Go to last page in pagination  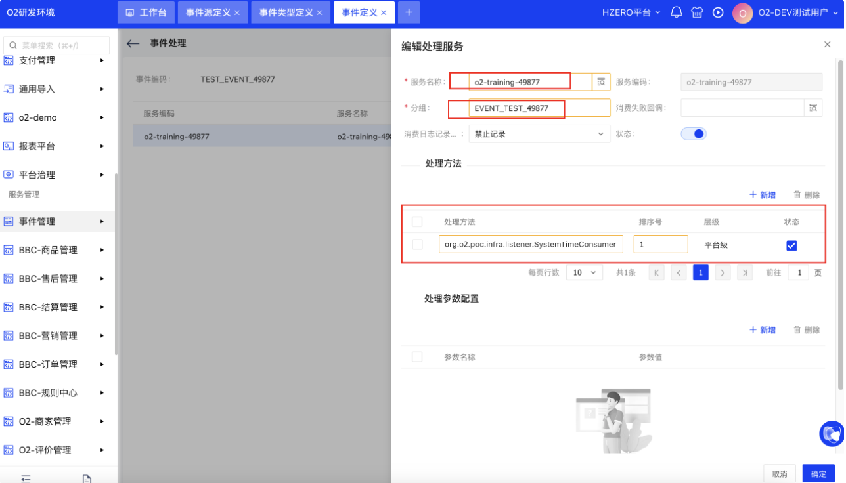[x=744, y=272]
